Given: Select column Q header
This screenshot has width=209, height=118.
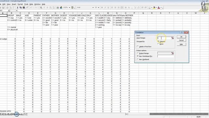Looking at the screenshot, I should (143, 13).
